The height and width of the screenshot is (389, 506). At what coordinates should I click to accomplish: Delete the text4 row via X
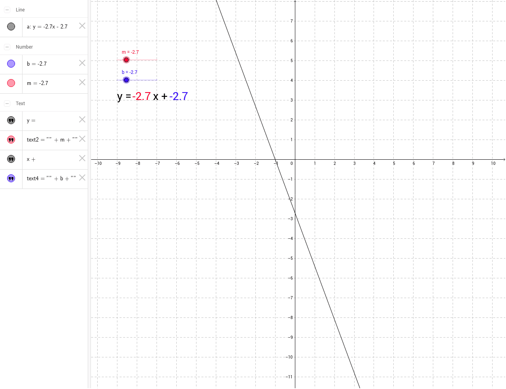click(82, 178)
